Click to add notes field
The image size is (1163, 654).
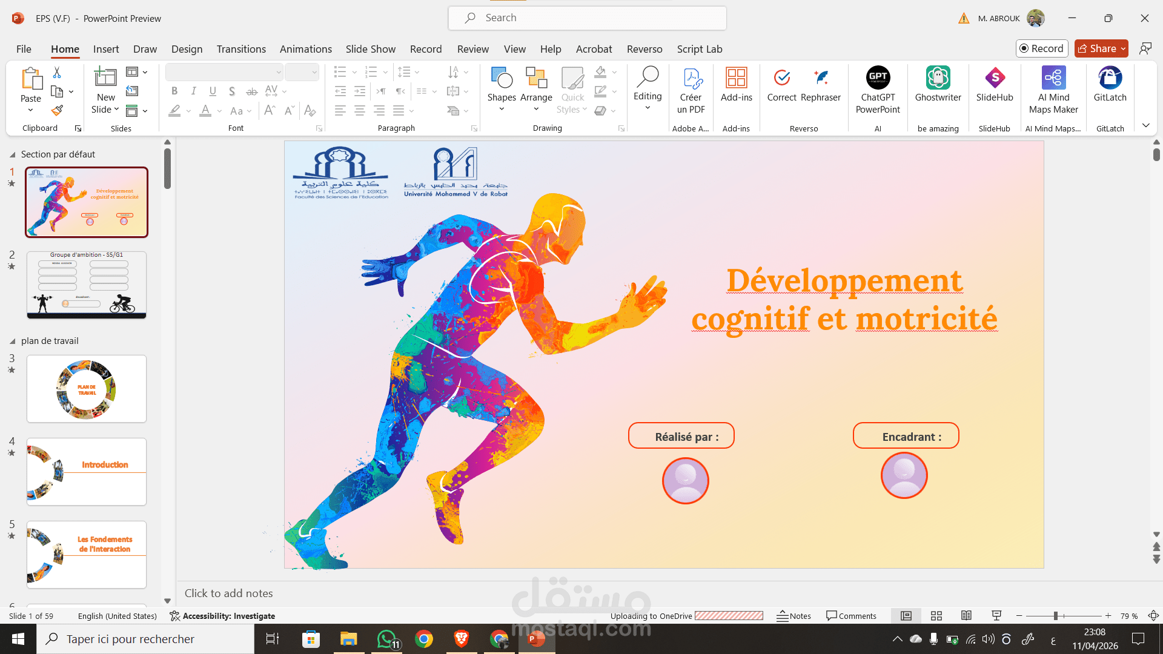click(228, 593)
